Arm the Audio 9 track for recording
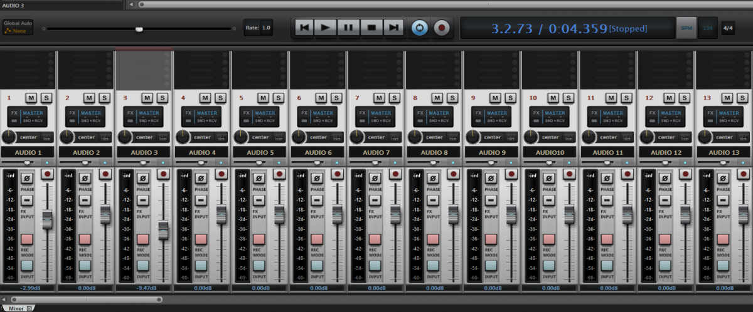 coord(511,174)
